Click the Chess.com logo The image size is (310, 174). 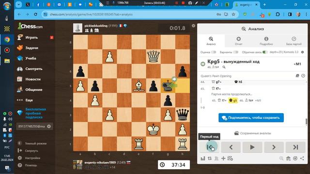click(30, 26)
